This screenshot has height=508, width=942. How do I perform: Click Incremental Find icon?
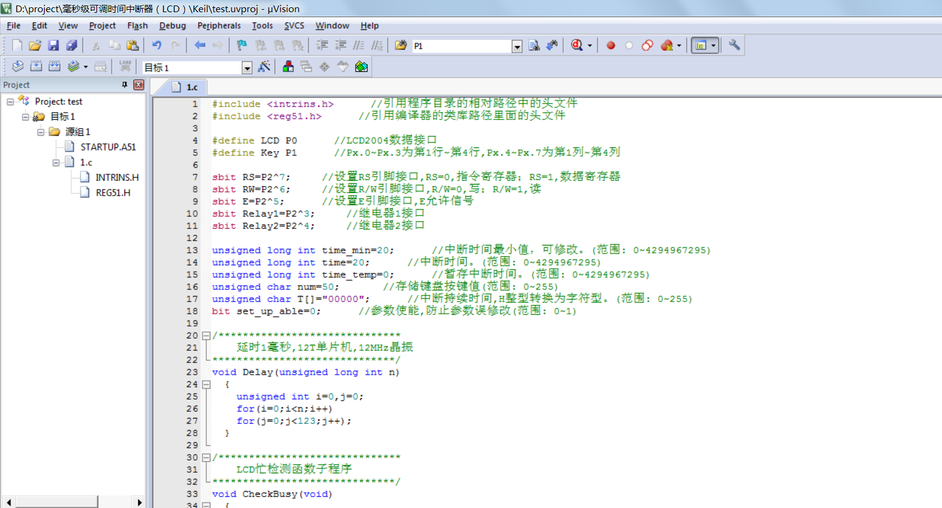(x=552, y=45)
